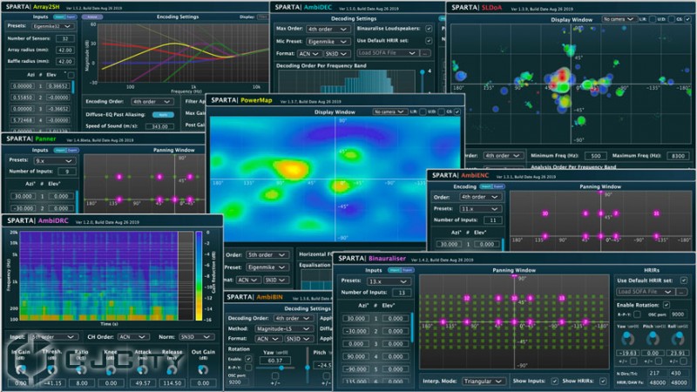Toggle the GS checkbox in SLDoA

coord(687,19)
